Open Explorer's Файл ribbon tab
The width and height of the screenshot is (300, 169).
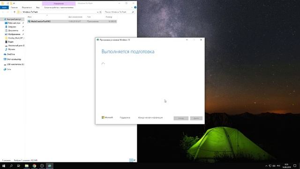coord(4,8)
